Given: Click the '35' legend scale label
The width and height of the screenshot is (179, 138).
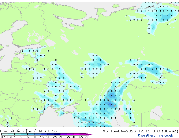Looking at the screenshot, I should (68, 137).
